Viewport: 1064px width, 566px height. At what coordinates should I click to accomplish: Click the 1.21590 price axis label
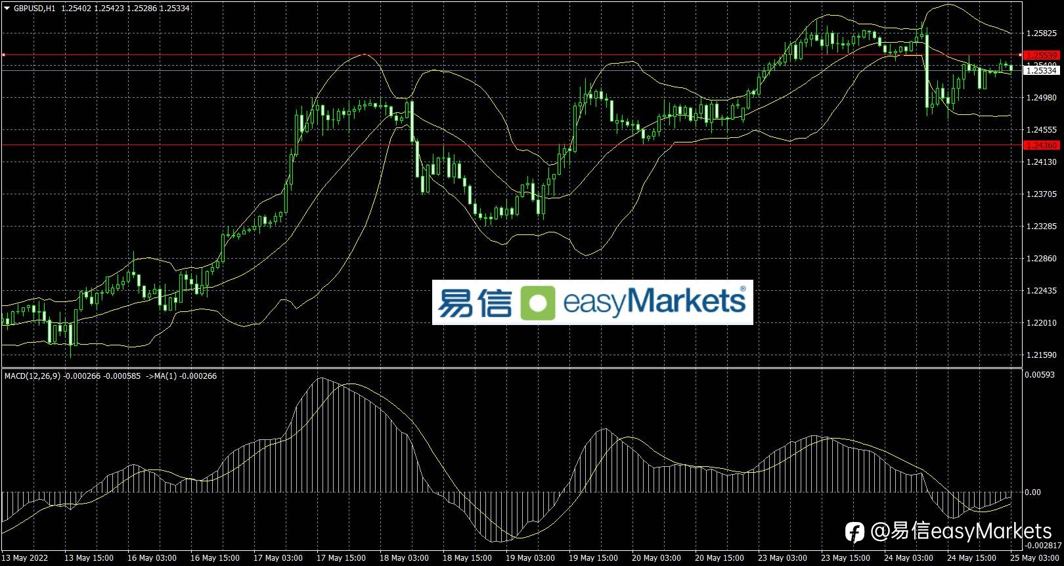(x=1041, y=355)
